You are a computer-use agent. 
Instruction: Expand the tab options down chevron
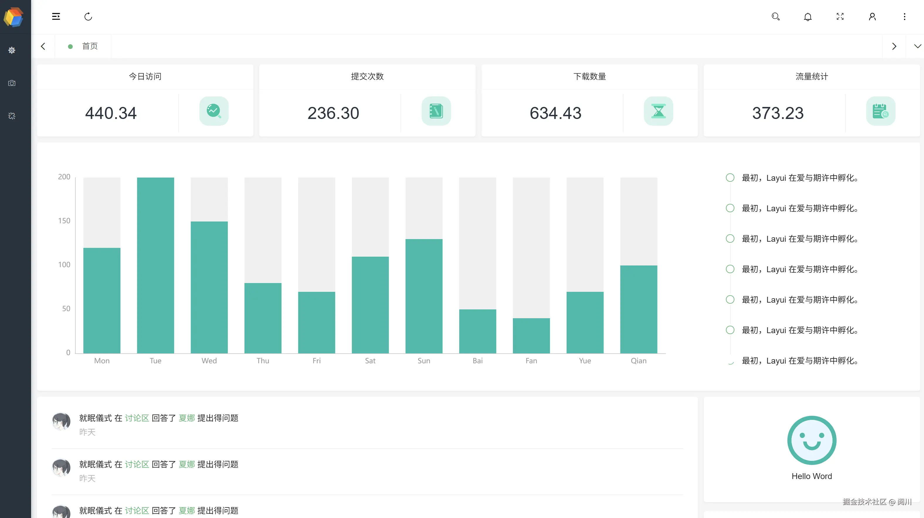[x=917, y=46]
